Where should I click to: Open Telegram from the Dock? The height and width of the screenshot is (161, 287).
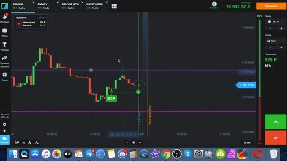pyautogui.click(x=90, y=154)
